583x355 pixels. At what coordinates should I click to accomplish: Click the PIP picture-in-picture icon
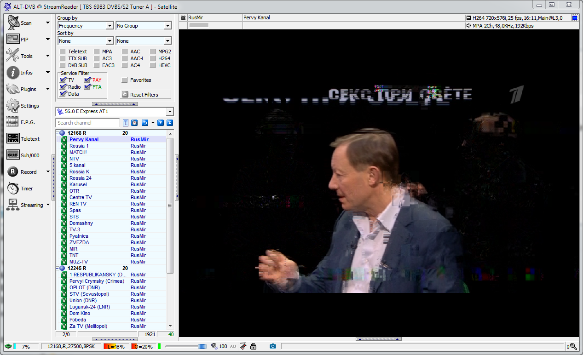pyautogui.click(x=13, y=39)
